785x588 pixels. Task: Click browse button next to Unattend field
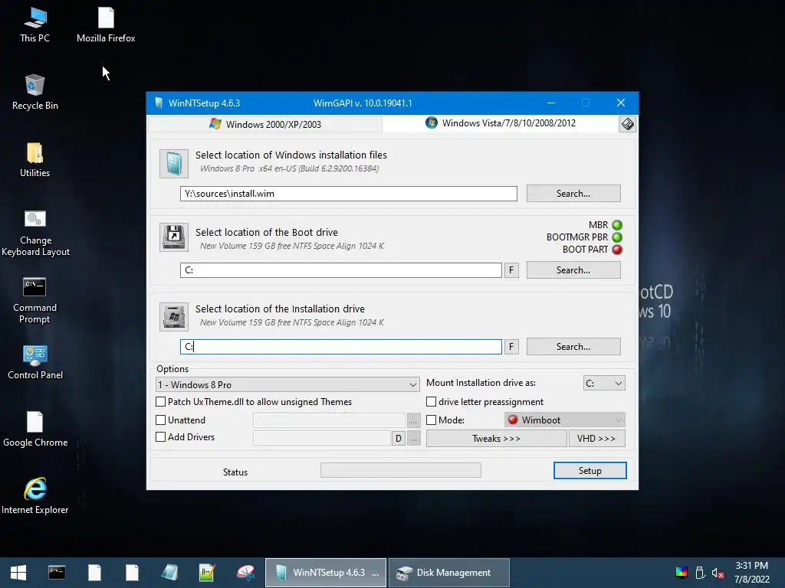413,421
